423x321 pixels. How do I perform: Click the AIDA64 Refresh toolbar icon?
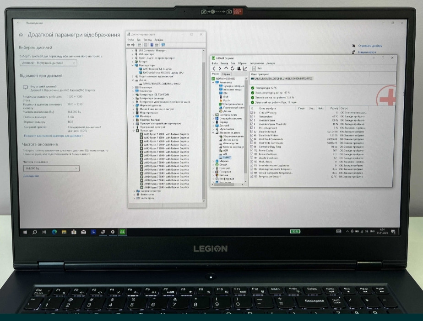(x=233, y=68)
